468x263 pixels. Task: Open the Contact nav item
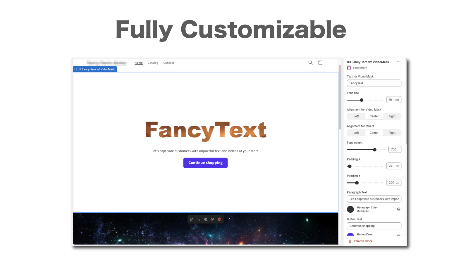pos(168,63)
